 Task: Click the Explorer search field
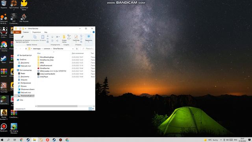pyautogui.click(x=87, y=49)
